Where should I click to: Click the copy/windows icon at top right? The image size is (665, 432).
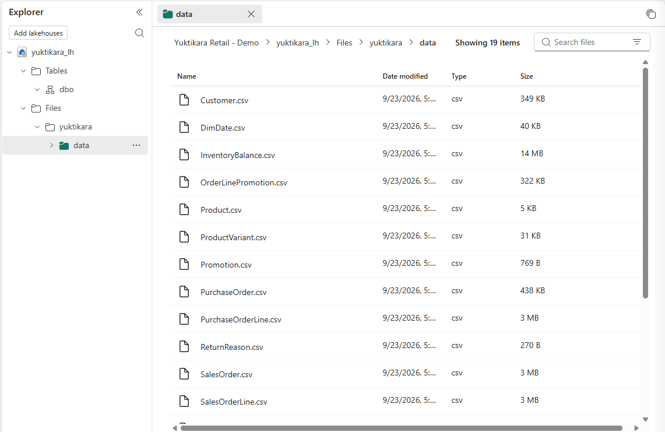click(x=650, y=14)
